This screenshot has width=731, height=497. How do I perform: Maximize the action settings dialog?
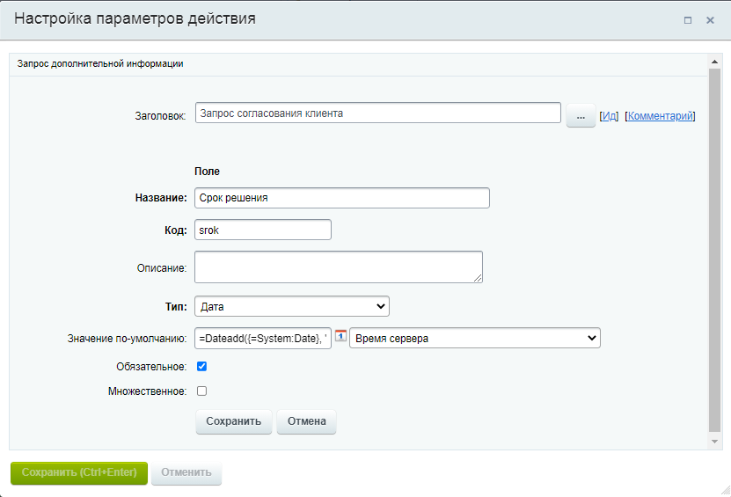tap(688, 20)
